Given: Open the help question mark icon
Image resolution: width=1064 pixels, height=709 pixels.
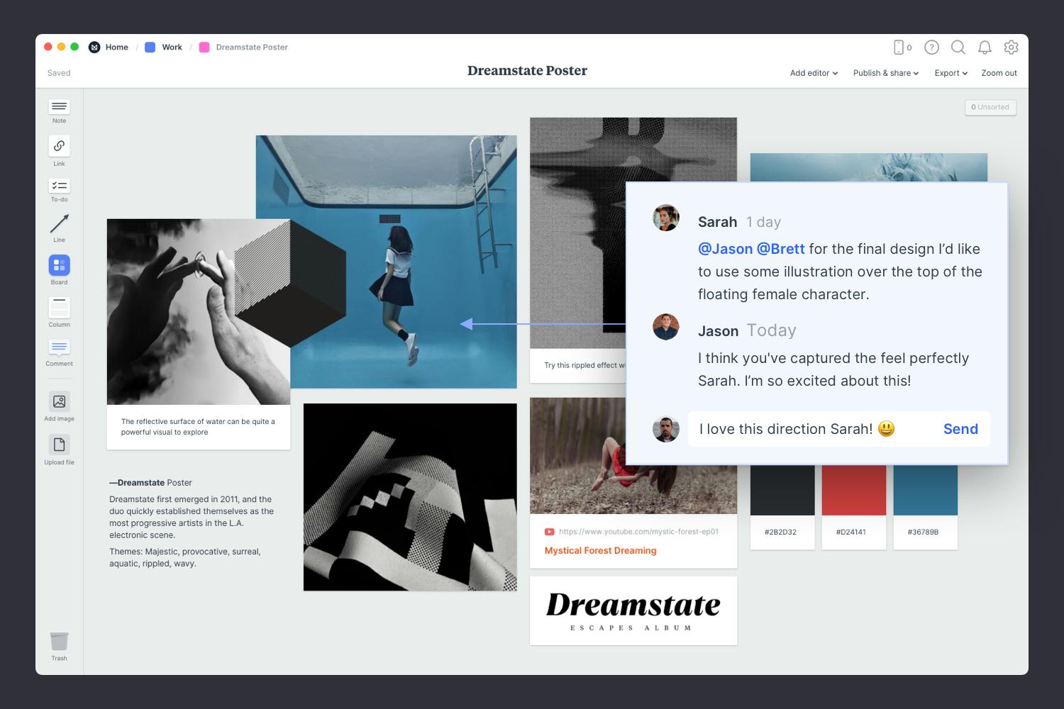Looking at the screenshot, I should [x=932, y=48].
